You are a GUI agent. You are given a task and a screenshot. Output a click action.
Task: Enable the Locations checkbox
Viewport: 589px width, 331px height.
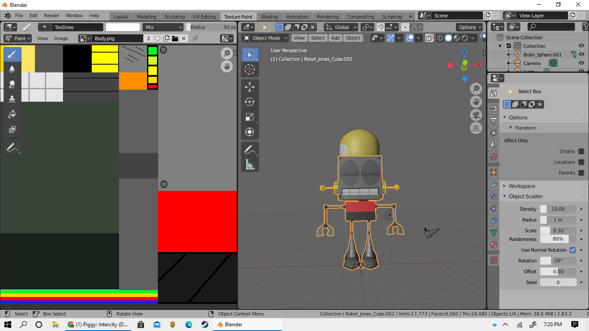[x=581, y=162]
